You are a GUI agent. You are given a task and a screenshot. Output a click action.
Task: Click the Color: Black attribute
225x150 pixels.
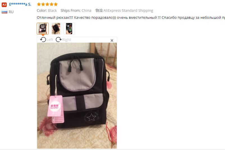click(47, 10)
